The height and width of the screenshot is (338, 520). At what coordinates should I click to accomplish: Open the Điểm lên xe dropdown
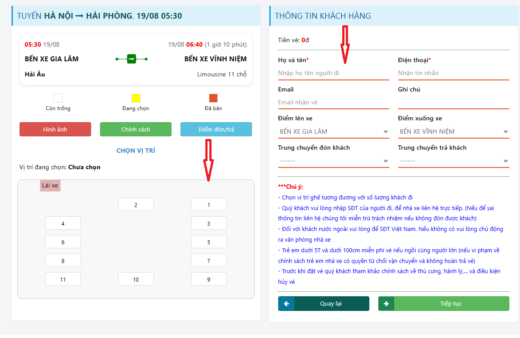point(333,131)
